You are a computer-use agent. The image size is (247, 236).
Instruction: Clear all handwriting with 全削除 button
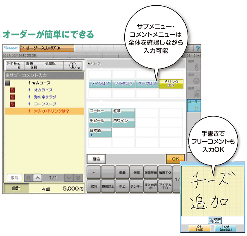tap(215, 220)
